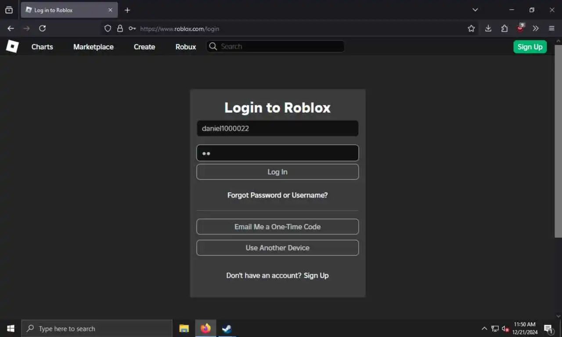
Task: Open the Firefox View icon at tab bar left
Action: click(x=9, y=10)
